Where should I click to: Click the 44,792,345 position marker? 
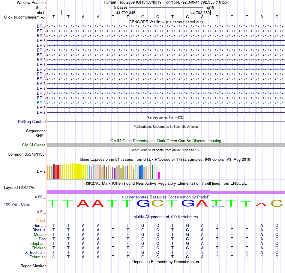click(x=126, y=13)
